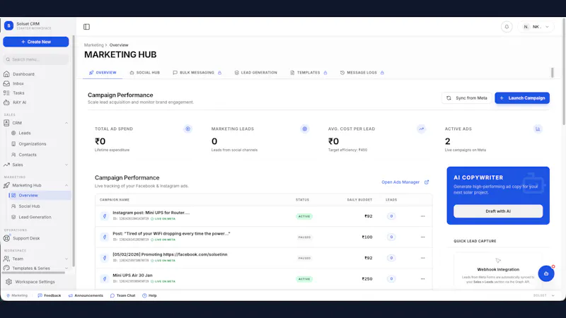
Task: Open Announcements in the bottom bar
Action: [86, 295]
